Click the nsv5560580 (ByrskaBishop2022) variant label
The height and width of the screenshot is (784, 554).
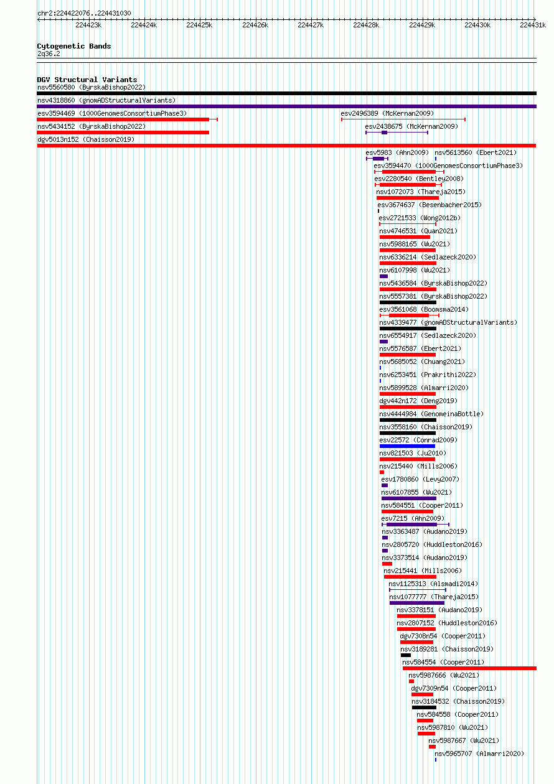point(91,88)
